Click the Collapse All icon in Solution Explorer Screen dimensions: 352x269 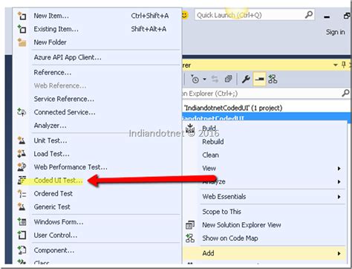tap(228, 80)
